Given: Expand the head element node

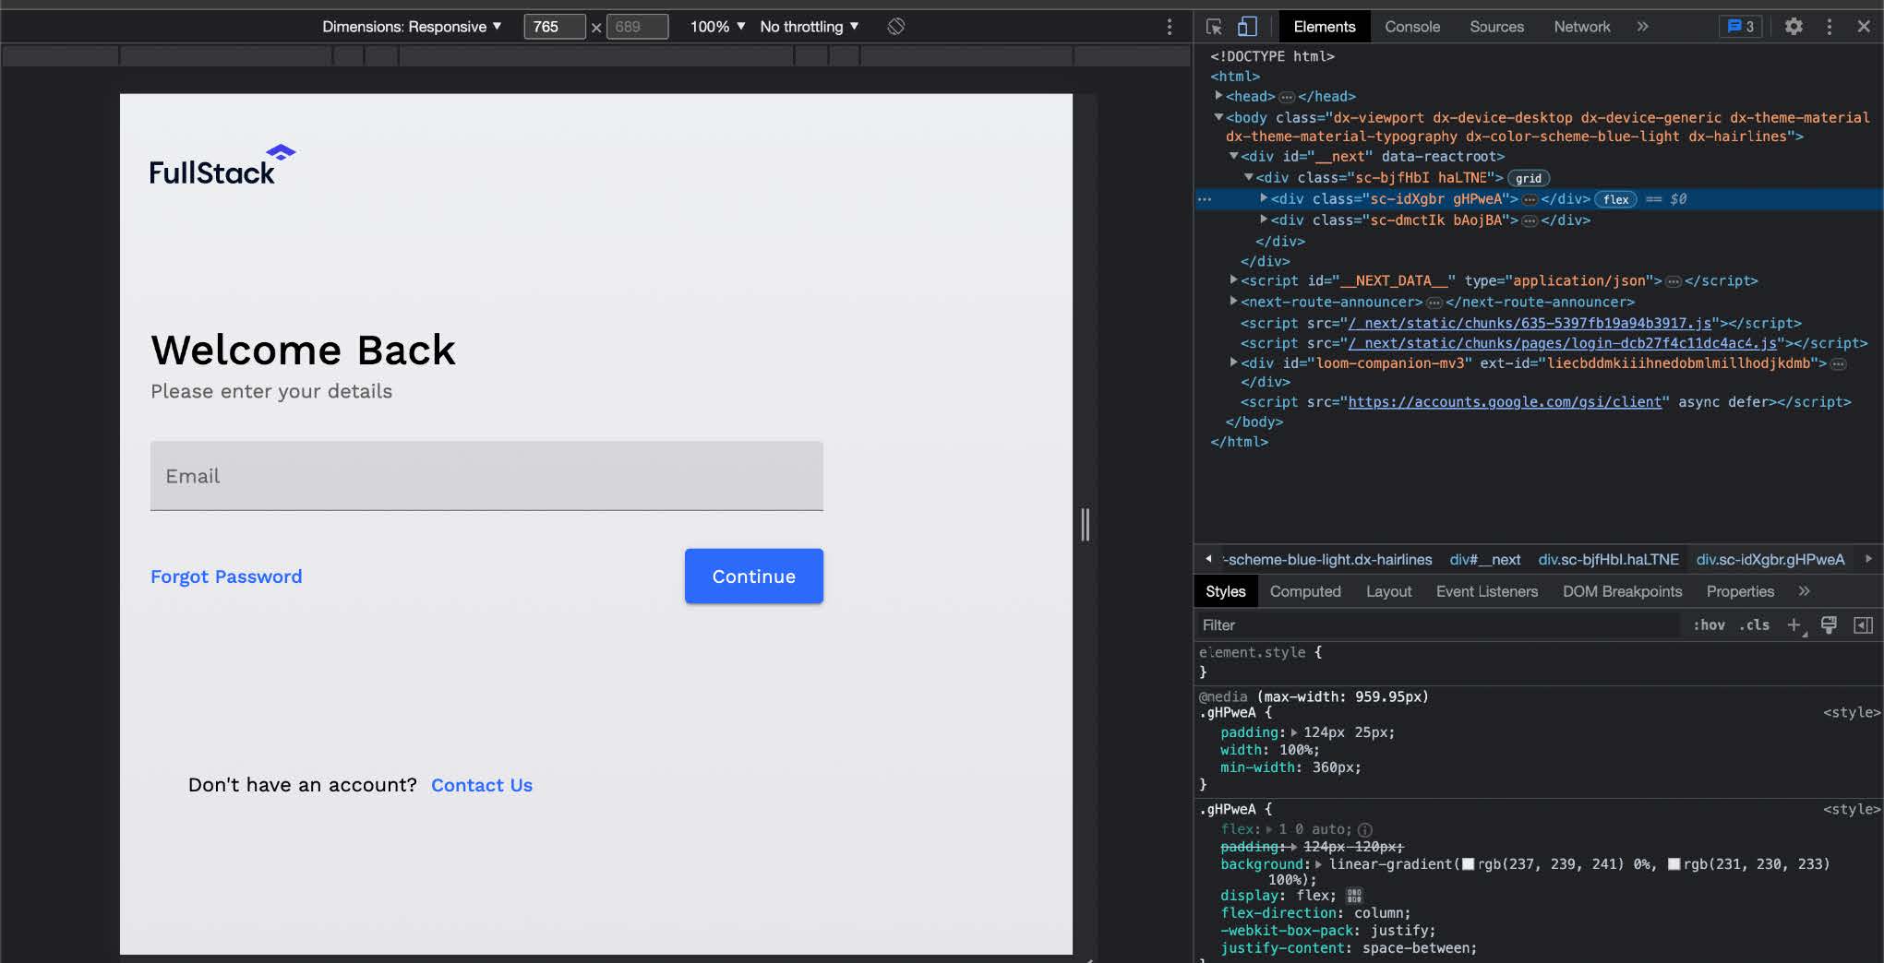Looking at the screenshot, I should tap(1218, 96).
